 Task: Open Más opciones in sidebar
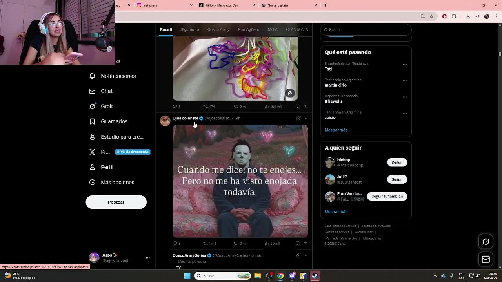pyautogui.click(x=112, y=182)
